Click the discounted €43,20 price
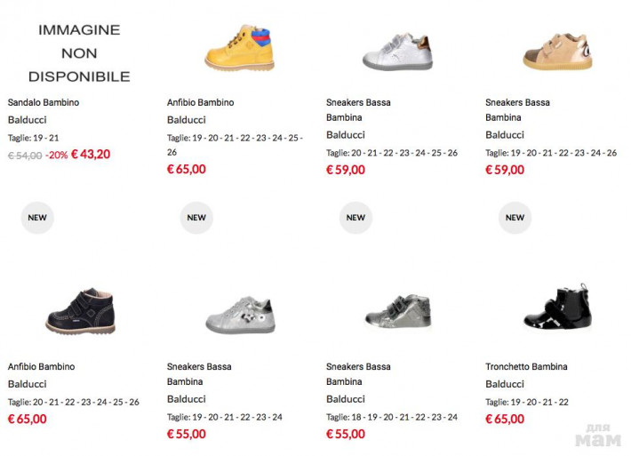The height and width of the screenshot is (456, 631). 91,154
